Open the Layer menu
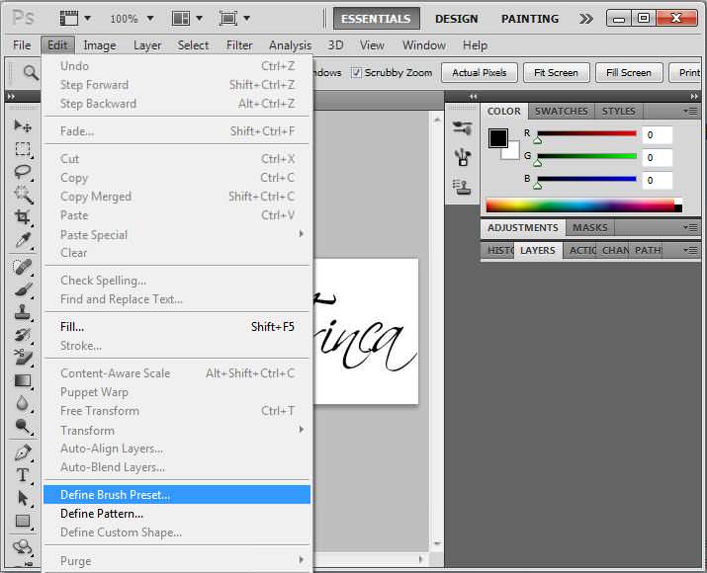707x573 pixels. [x=147, y=45]
